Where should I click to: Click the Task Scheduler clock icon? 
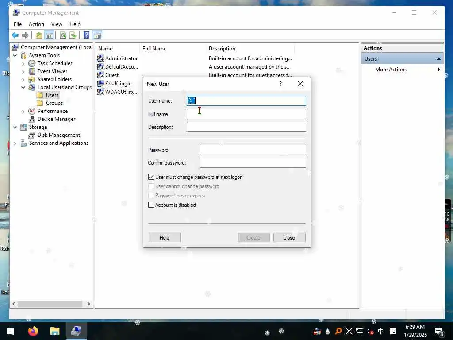32,63
